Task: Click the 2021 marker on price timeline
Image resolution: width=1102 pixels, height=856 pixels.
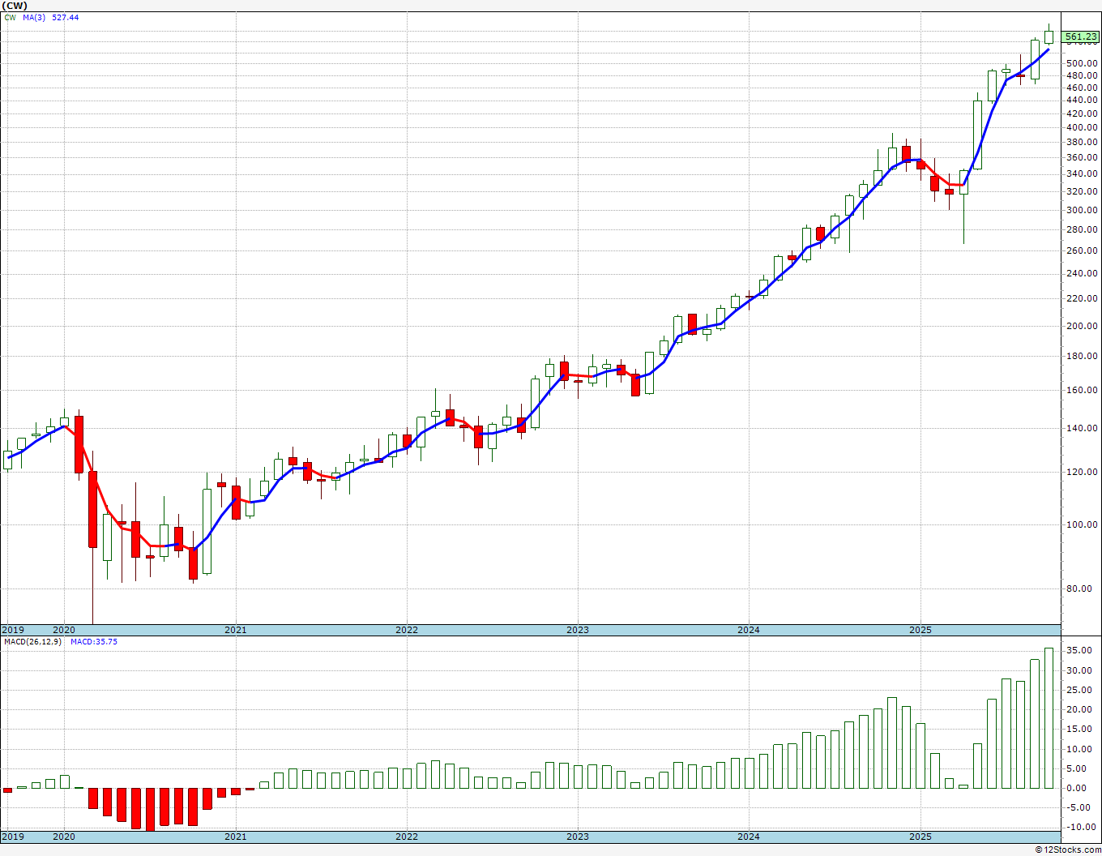Action: point(235,630)
